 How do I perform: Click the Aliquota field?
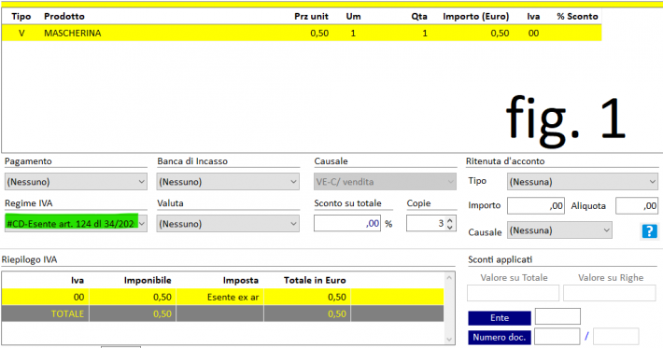(x=636, y=205)
